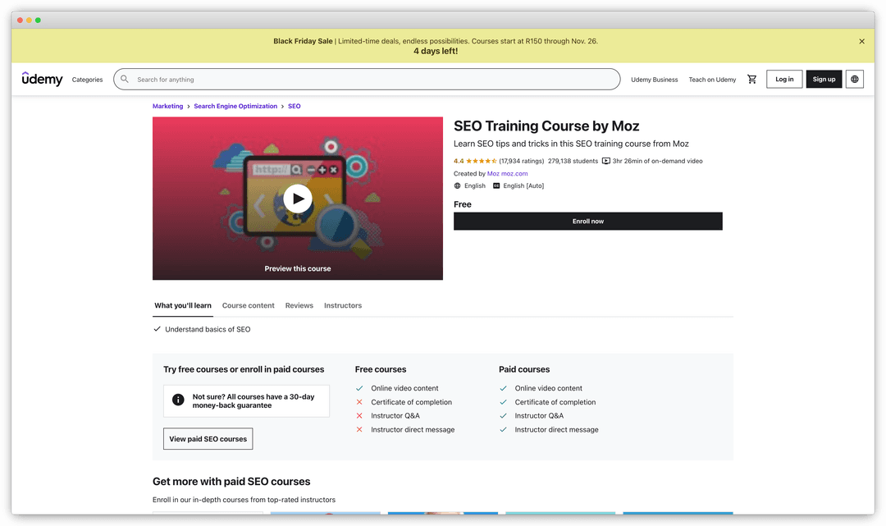Click the star rating icons
The height and width of the screenshot is (526, 886).
(482, 161)
